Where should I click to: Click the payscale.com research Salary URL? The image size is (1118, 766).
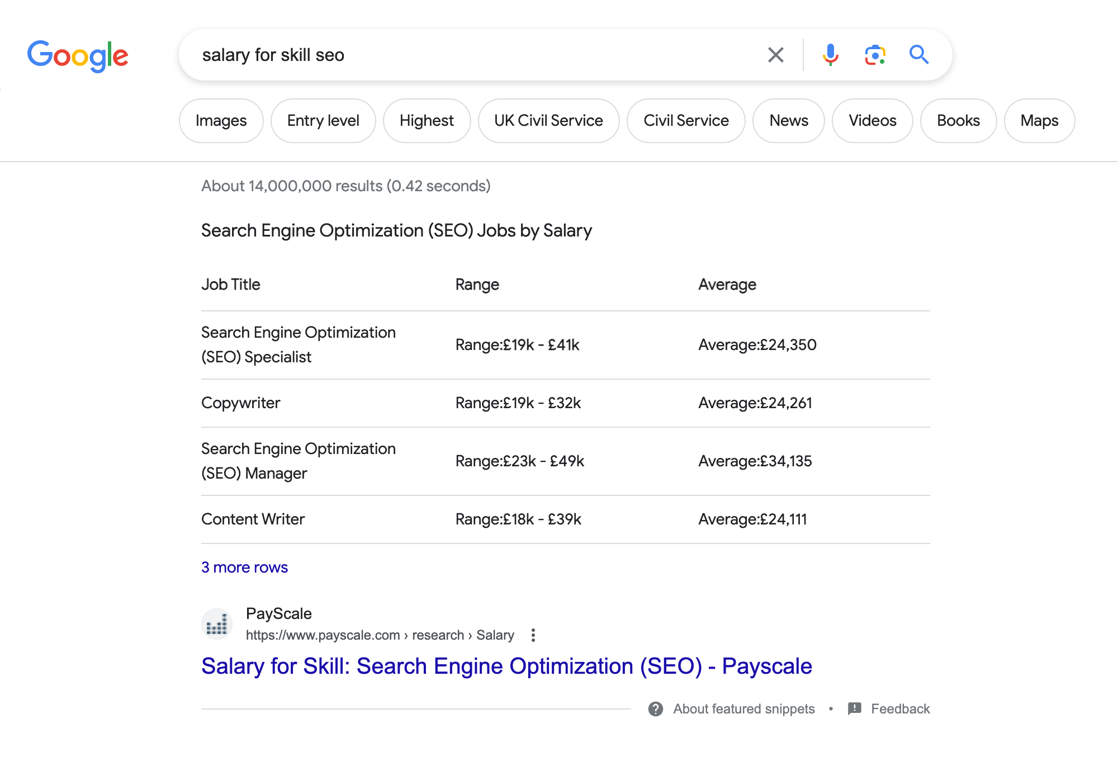pos(380,635)
